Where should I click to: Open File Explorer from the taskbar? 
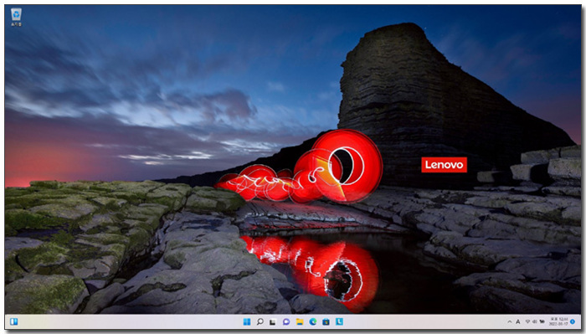[300, 321]
